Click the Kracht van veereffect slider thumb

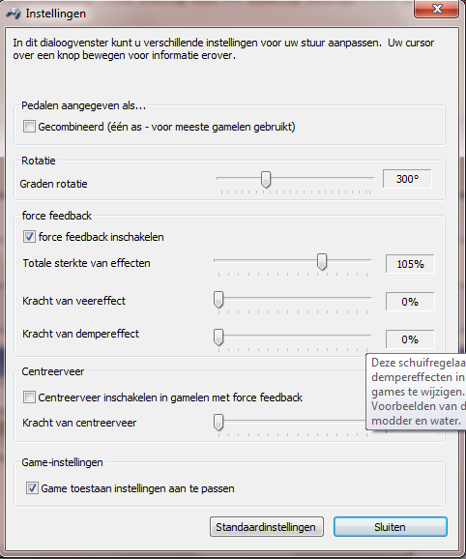(218, 300)
